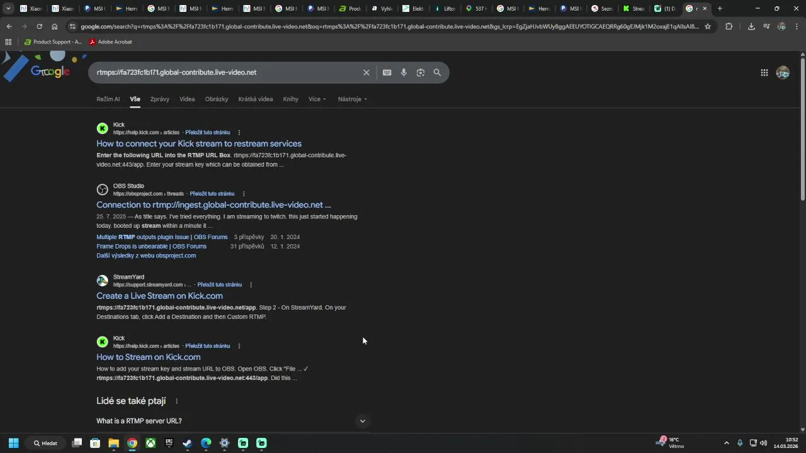Image resolution: width=806 pixels, height=453 pixels.
Task: Go back to the previous page
Action: (x=9, y=26)
